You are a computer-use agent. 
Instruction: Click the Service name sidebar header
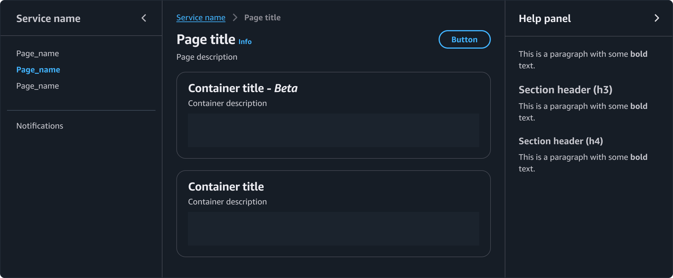[48, 19]
